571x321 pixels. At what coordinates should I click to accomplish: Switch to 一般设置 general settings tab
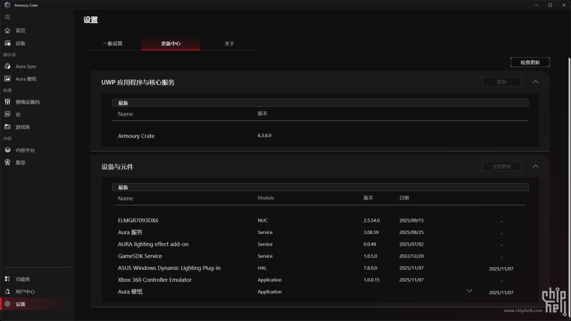[x=113, y=44]
